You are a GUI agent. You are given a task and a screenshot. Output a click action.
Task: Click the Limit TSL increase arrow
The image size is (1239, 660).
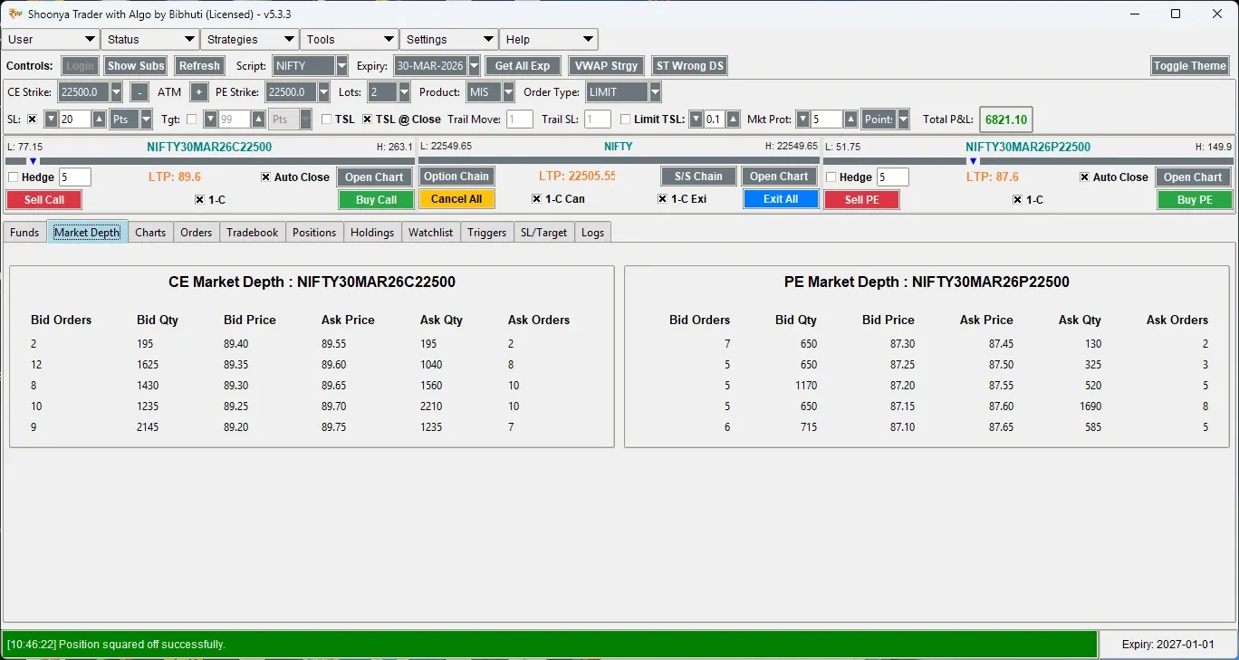click(x=733, y=120)
